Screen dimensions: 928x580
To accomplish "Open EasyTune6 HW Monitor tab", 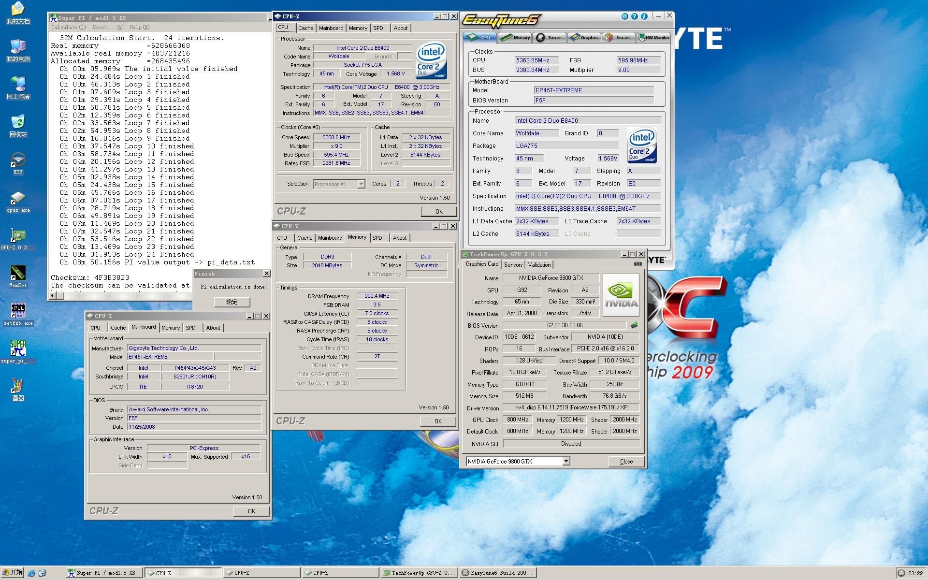I will coord(653,37).
